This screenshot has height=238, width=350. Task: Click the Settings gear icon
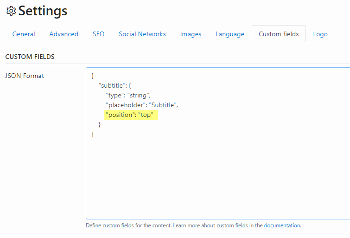point(11,11)
